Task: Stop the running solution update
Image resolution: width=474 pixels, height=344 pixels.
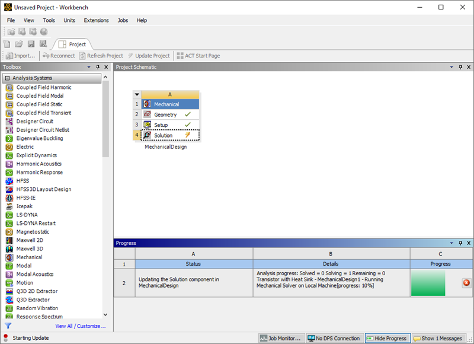Action: tap(466, 283)
